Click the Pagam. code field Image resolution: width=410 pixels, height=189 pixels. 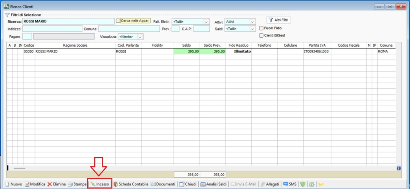tap(27, 36)
